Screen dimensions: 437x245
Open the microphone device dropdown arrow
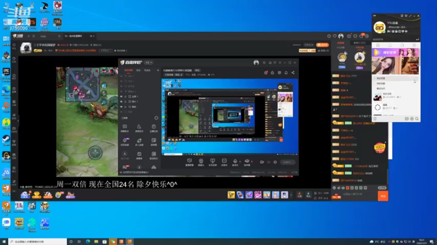(x=240, y=161)
